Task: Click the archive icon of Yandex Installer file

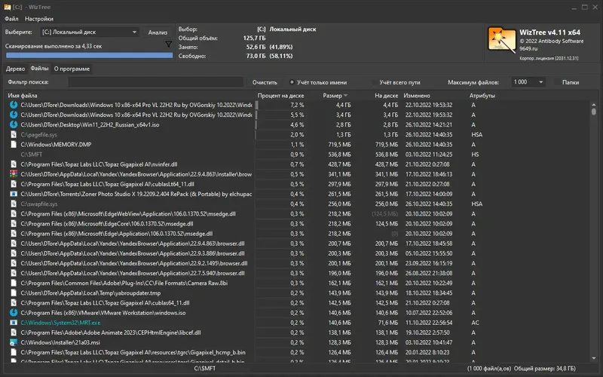Action: 14,174
